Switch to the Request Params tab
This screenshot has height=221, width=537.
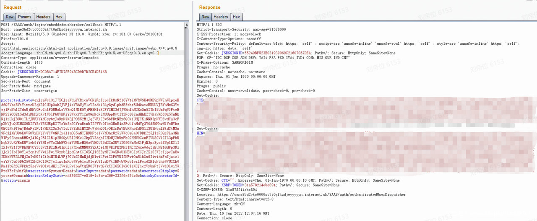[x=24, y=17]
